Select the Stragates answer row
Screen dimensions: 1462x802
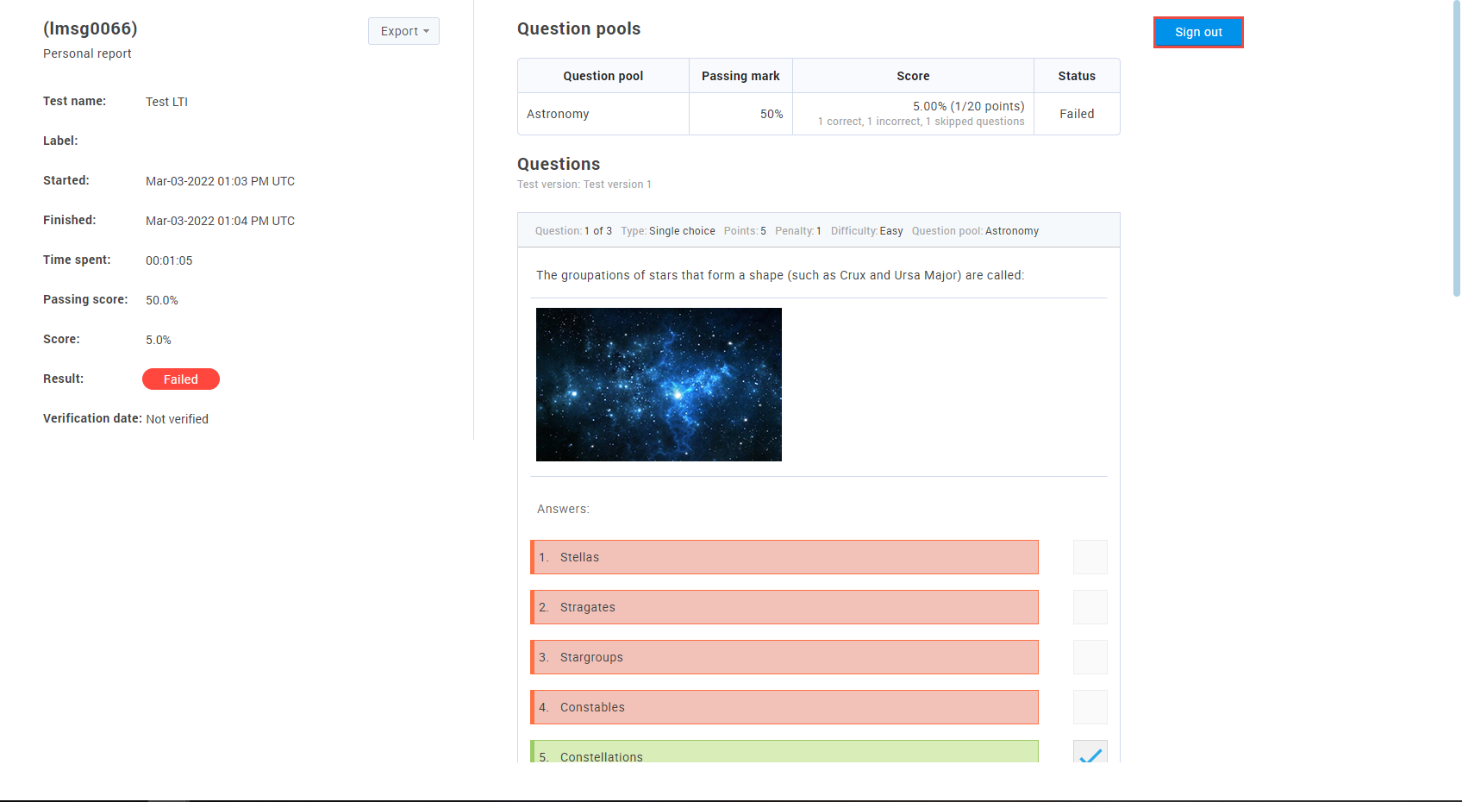point(784,607)
